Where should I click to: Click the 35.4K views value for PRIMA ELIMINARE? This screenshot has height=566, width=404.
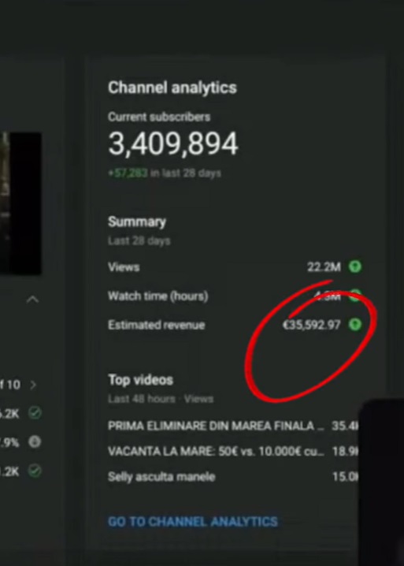click(x=345, y=426)
